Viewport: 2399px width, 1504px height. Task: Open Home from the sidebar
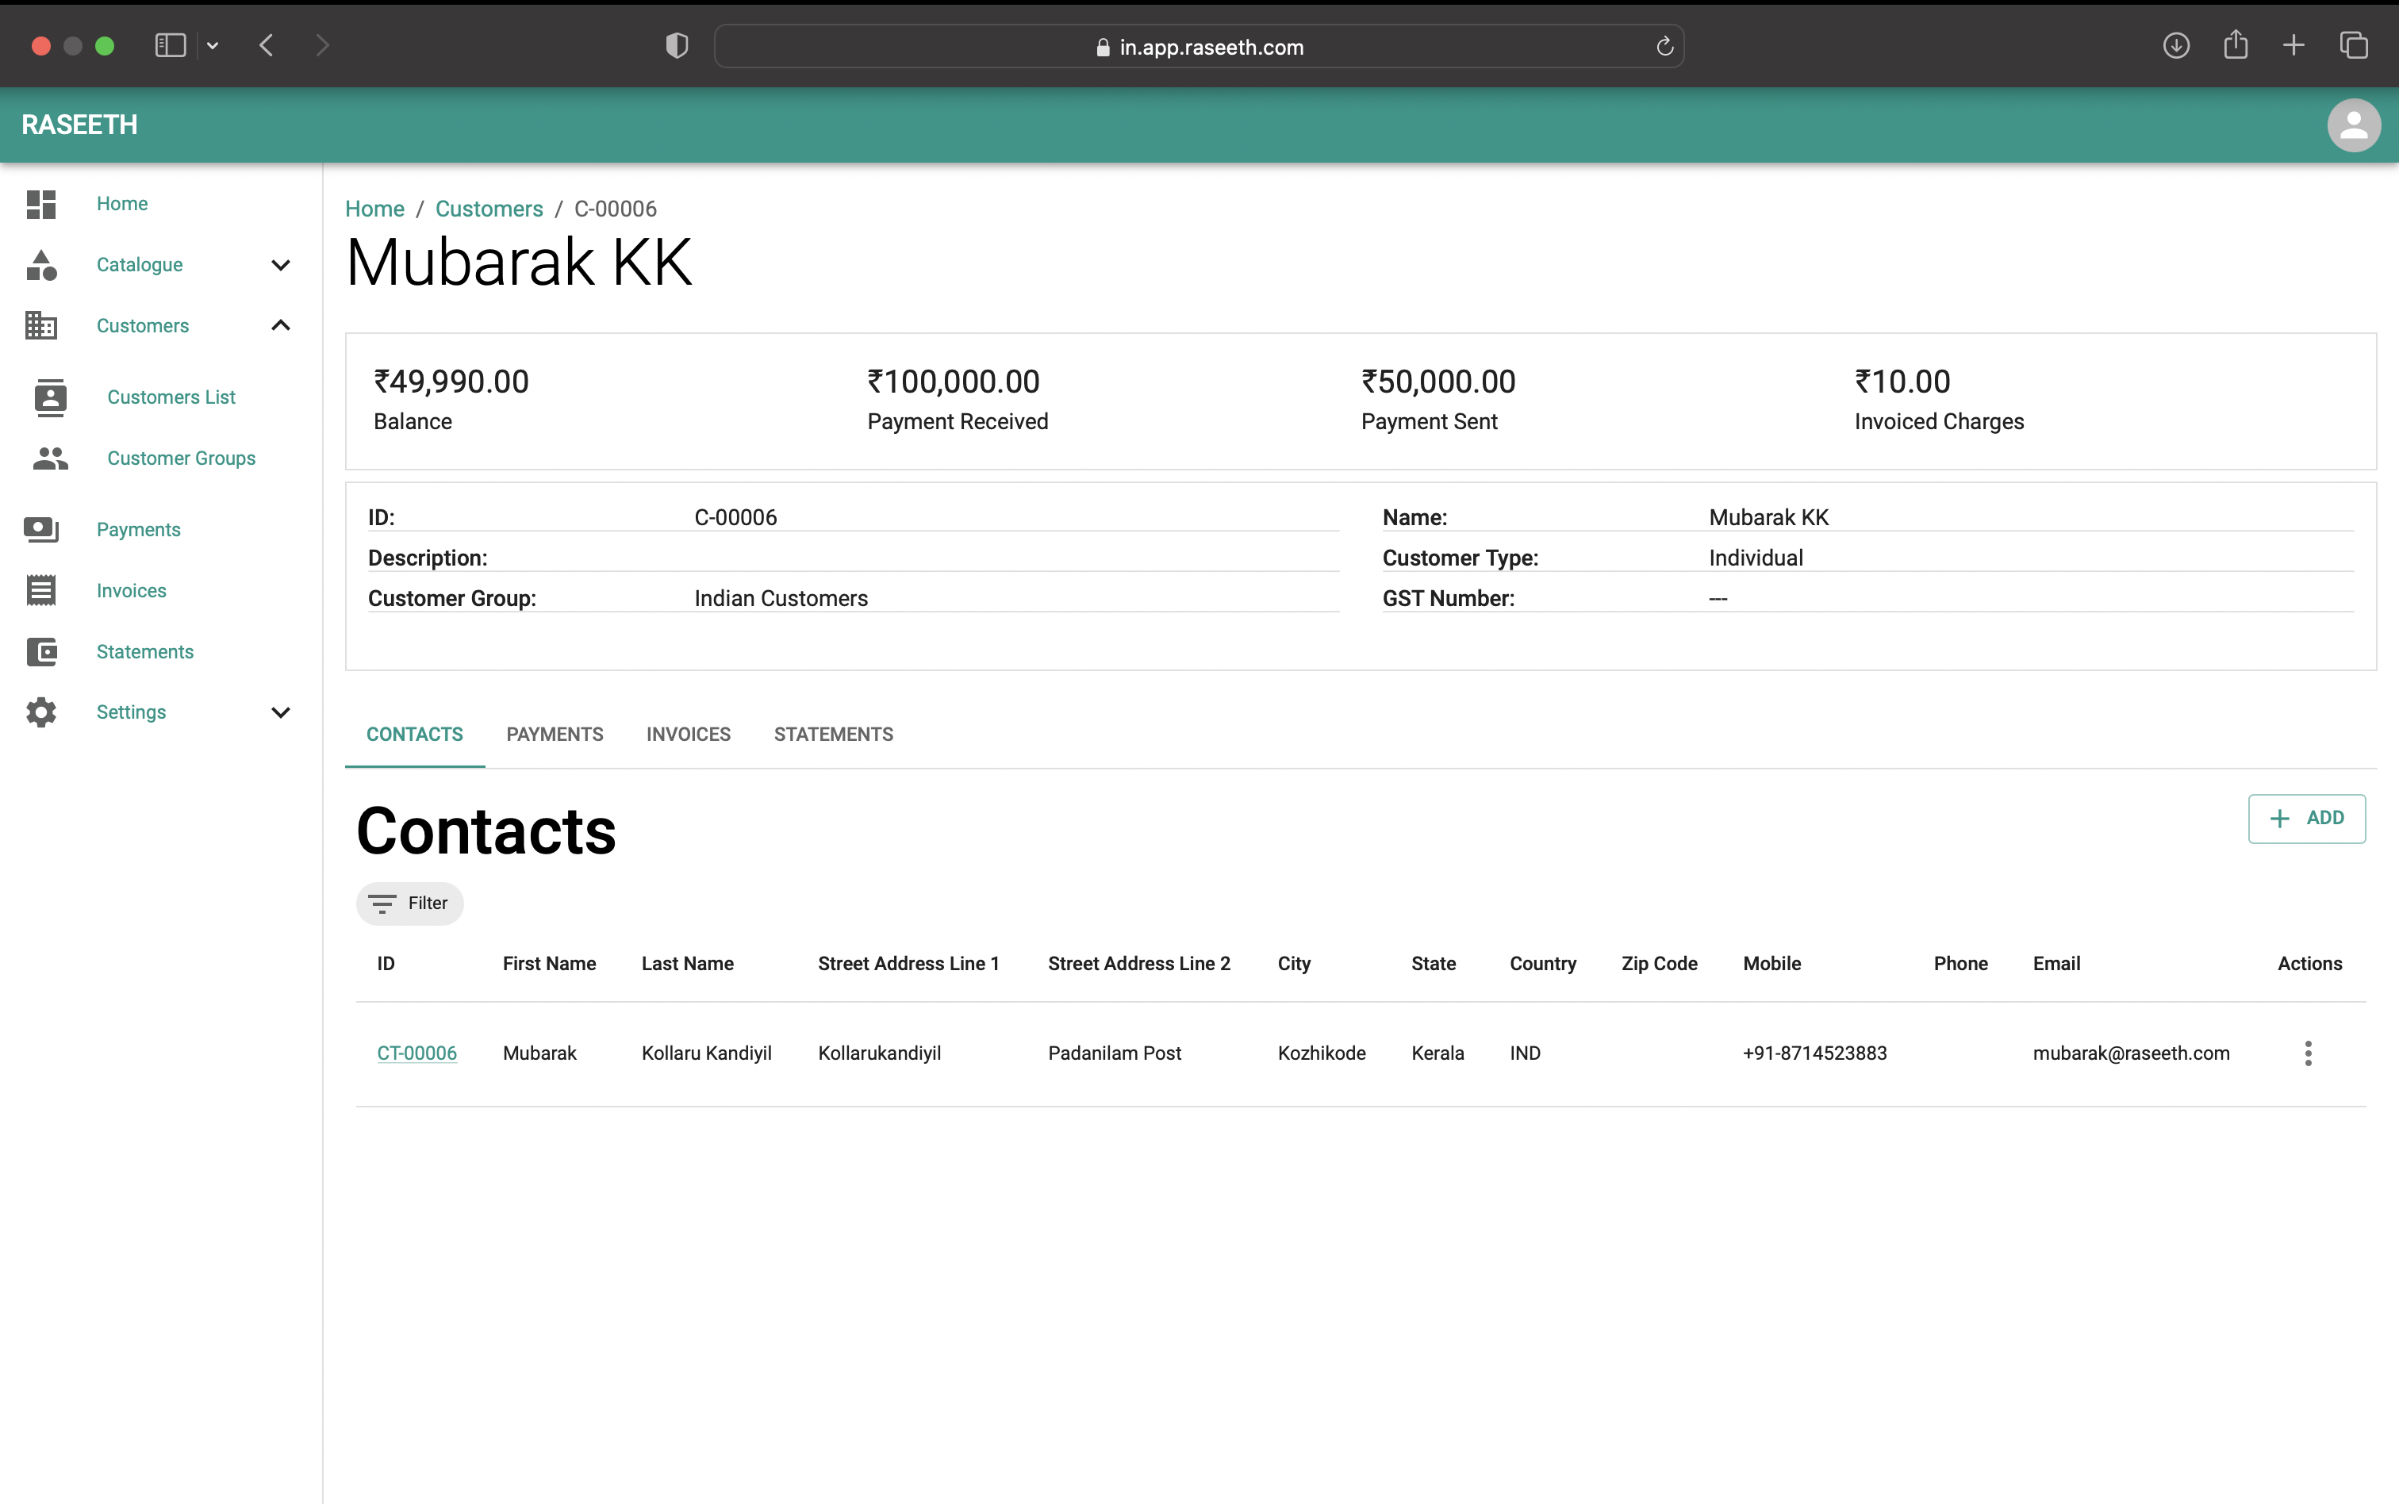122,204
